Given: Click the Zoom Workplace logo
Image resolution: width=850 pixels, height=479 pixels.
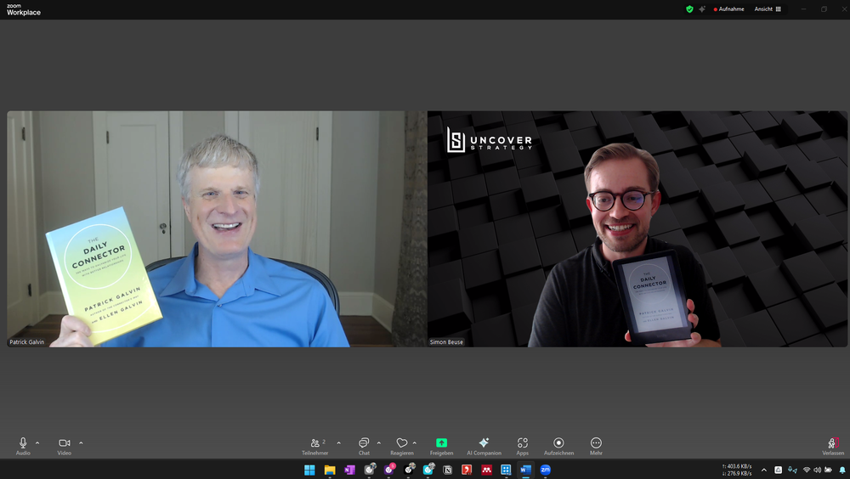Looking at the screenshot, I should point(23,9).
